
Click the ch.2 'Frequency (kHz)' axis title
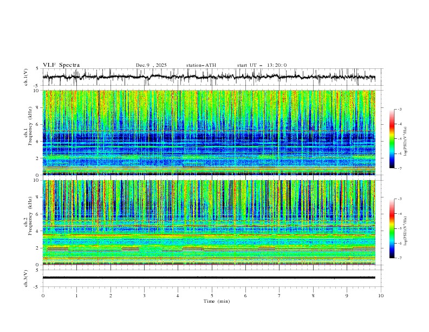point(30,216)
